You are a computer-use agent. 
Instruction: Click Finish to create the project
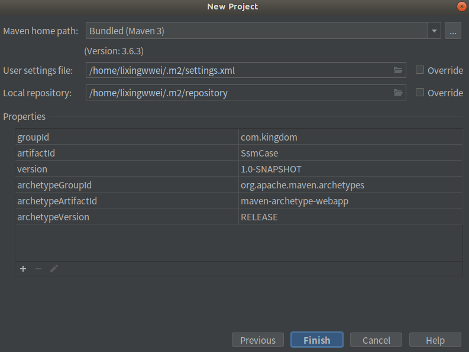(317, 340)
